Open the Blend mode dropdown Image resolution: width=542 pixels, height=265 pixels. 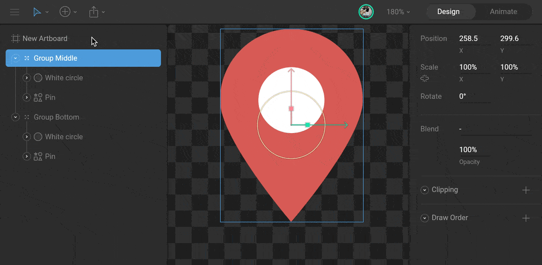[x=495, y=129]
